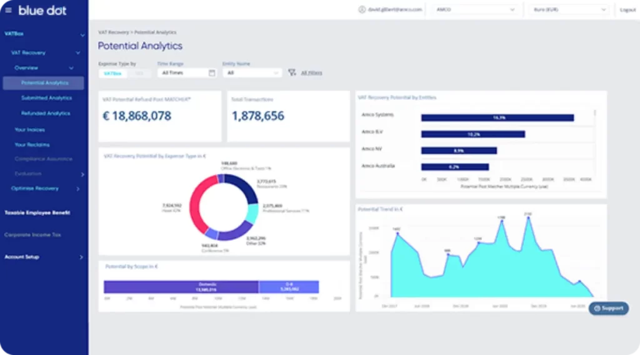This screenshot has width=640, height=355.
Task: Open the Support chat widget
Action: tap(608, 308)
